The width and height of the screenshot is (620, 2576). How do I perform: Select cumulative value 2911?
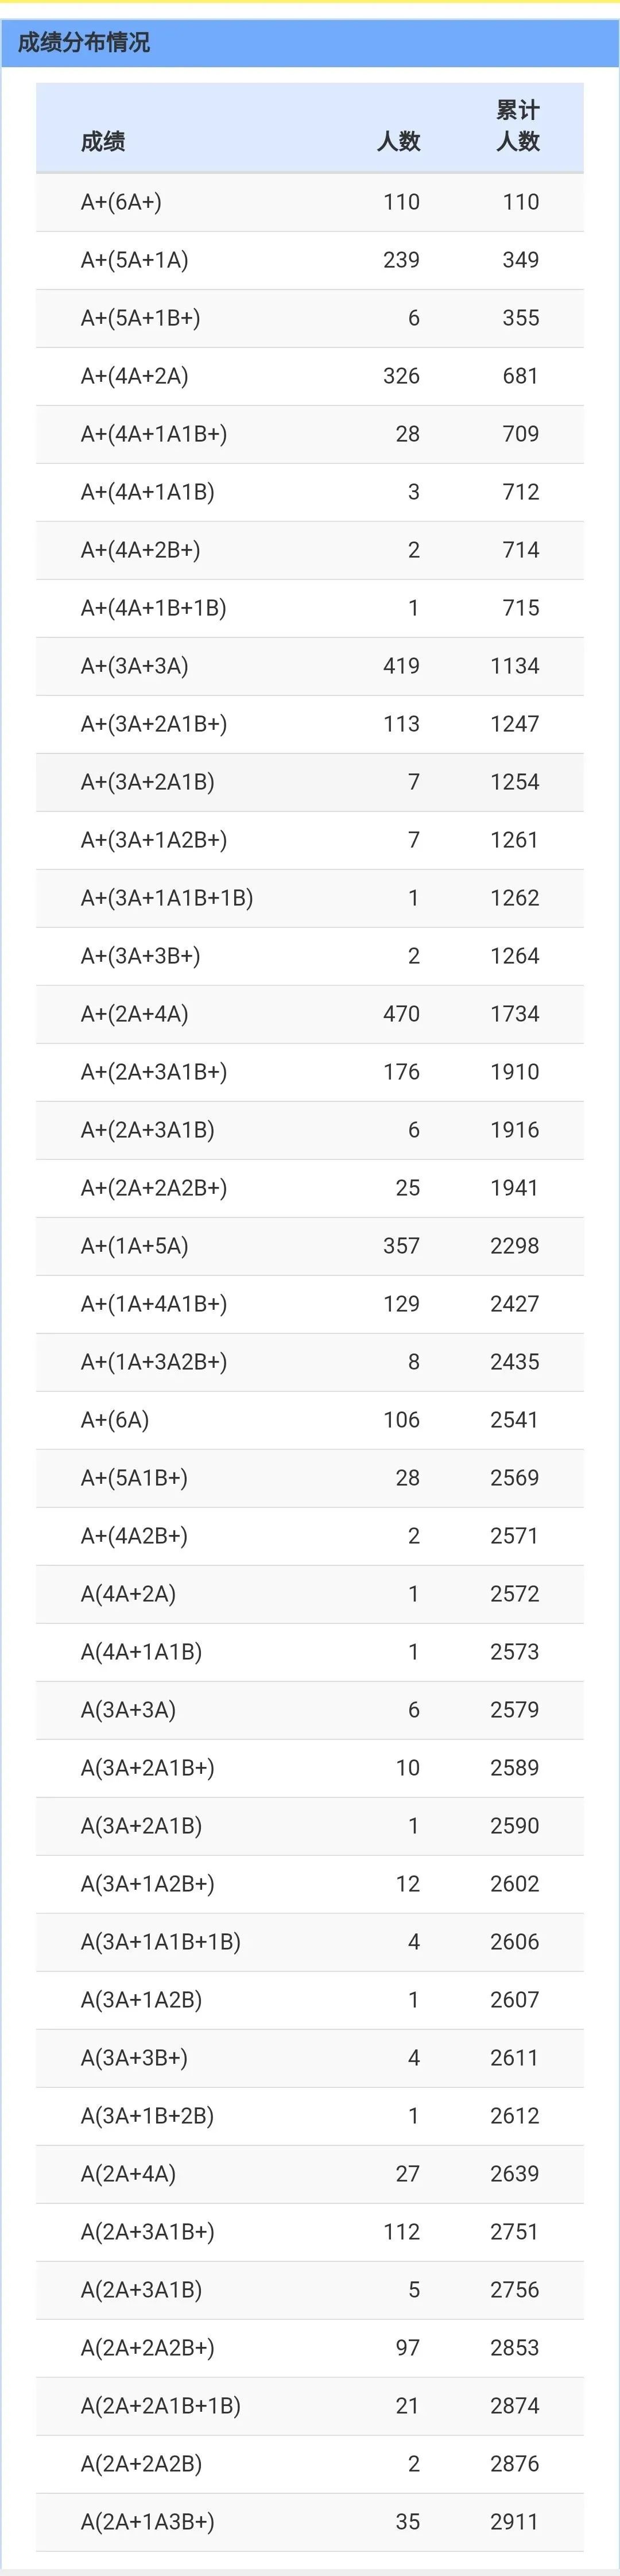(514, 2522)
